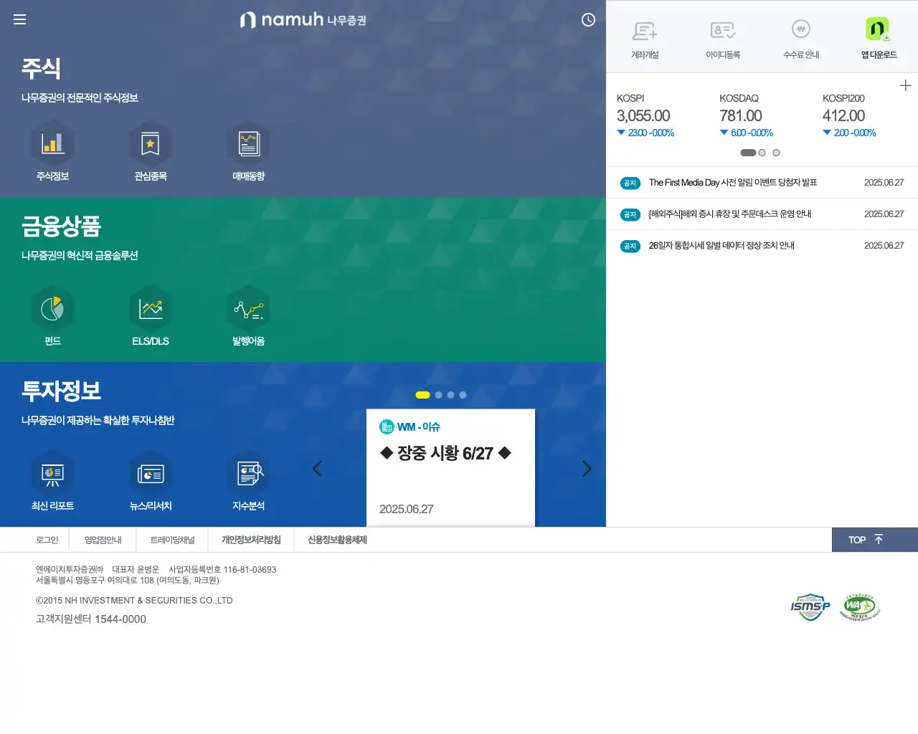Select third carousel indicator dot

450,395
